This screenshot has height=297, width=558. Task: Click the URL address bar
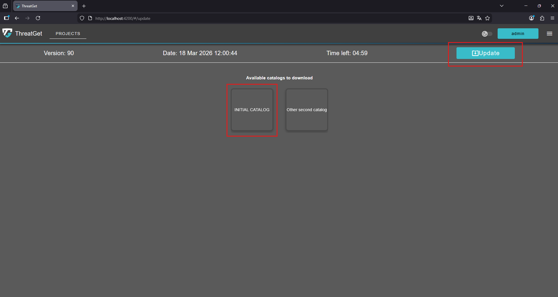pos(263,18)
